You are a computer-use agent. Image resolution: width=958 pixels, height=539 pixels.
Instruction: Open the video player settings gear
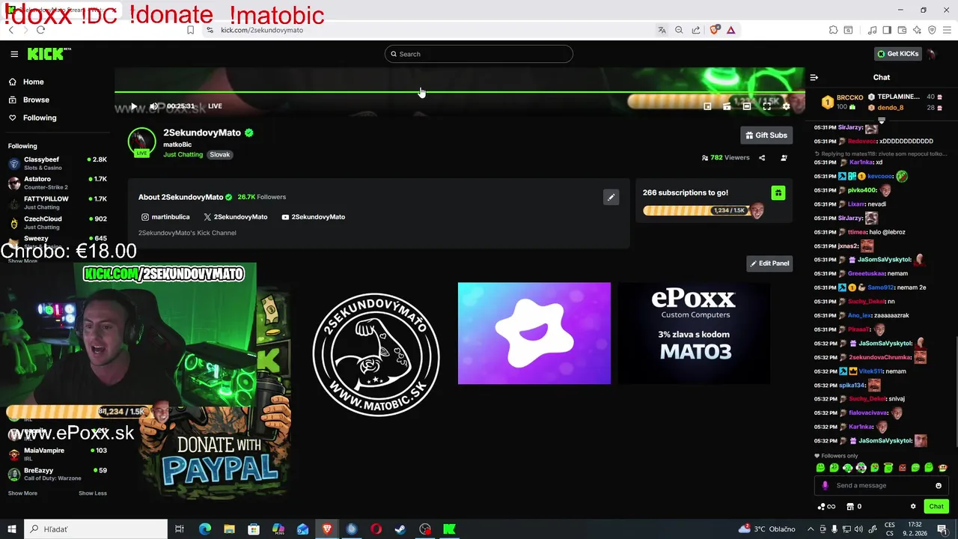(786, 106)
